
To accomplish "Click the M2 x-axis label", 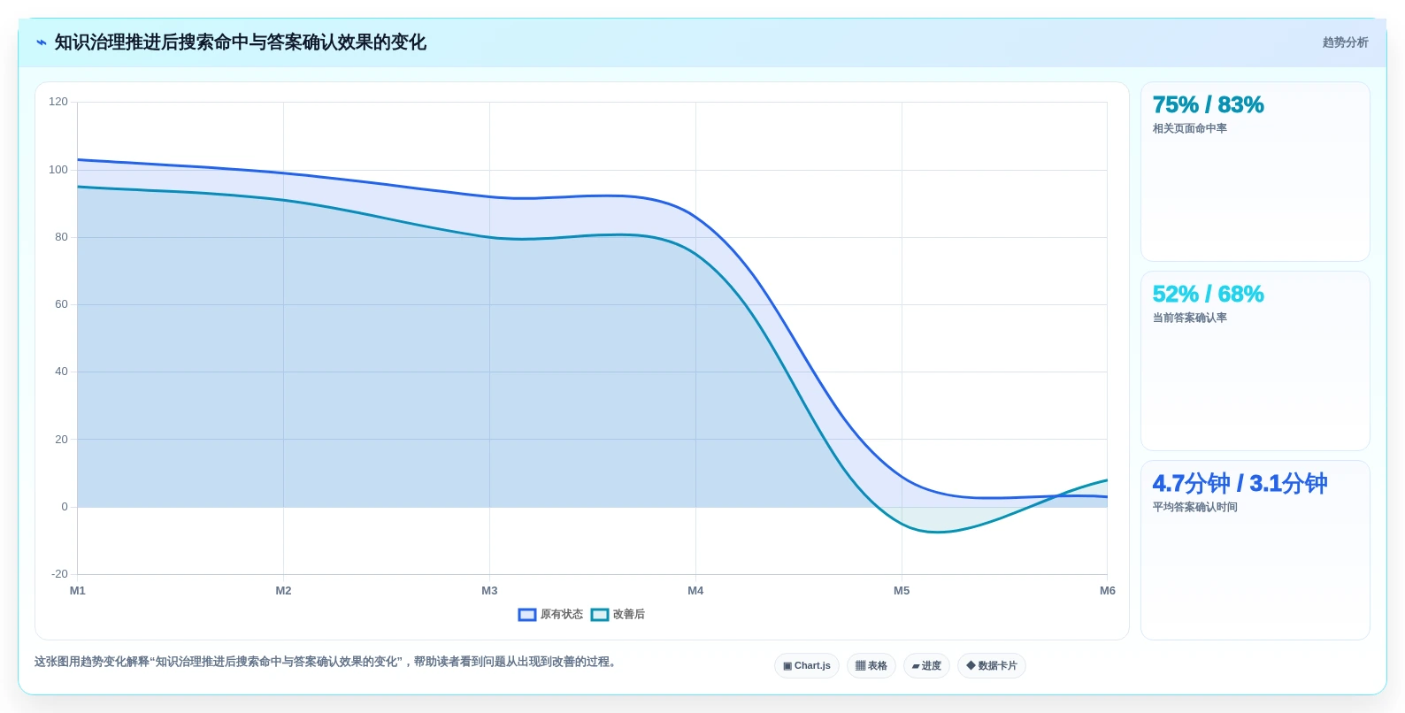I will pos(283,591).
